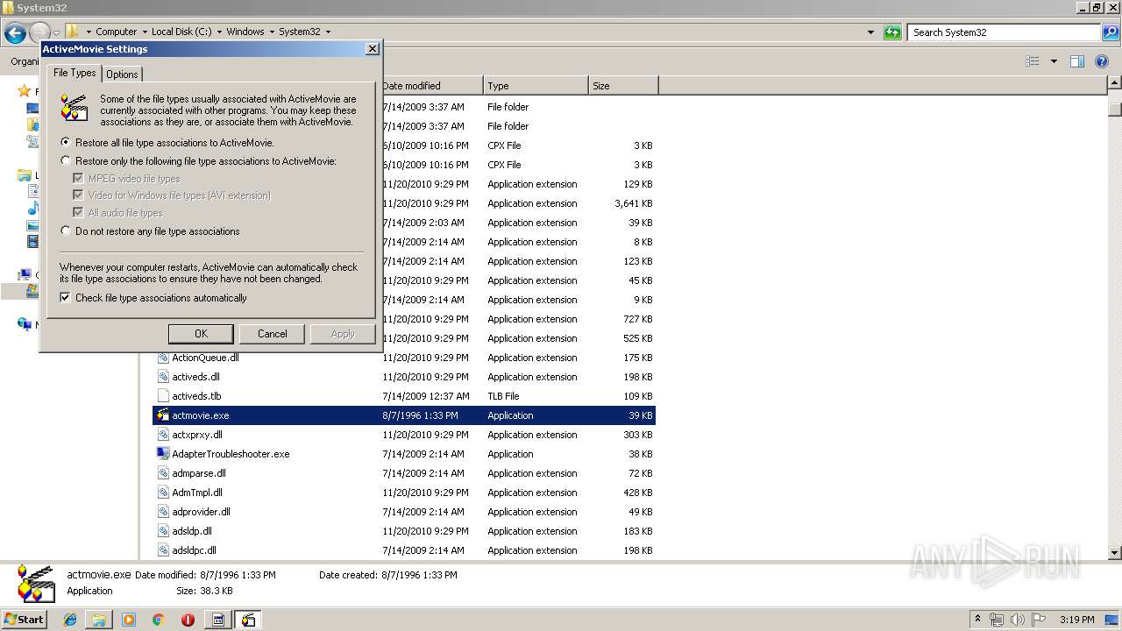The width and height of the screenshot is (1122, 631).
Task: Toggle the preview pane icon
Action: (x=1077, y=61)
